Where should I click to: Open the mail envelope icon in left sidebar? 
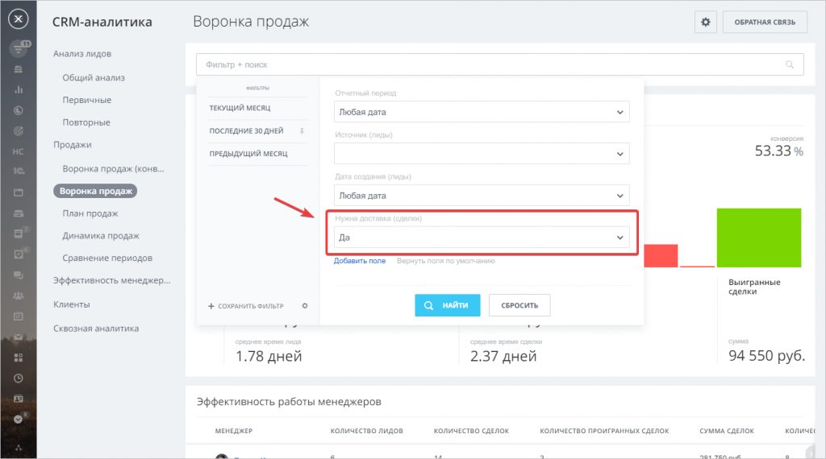(x=19, y=337)
